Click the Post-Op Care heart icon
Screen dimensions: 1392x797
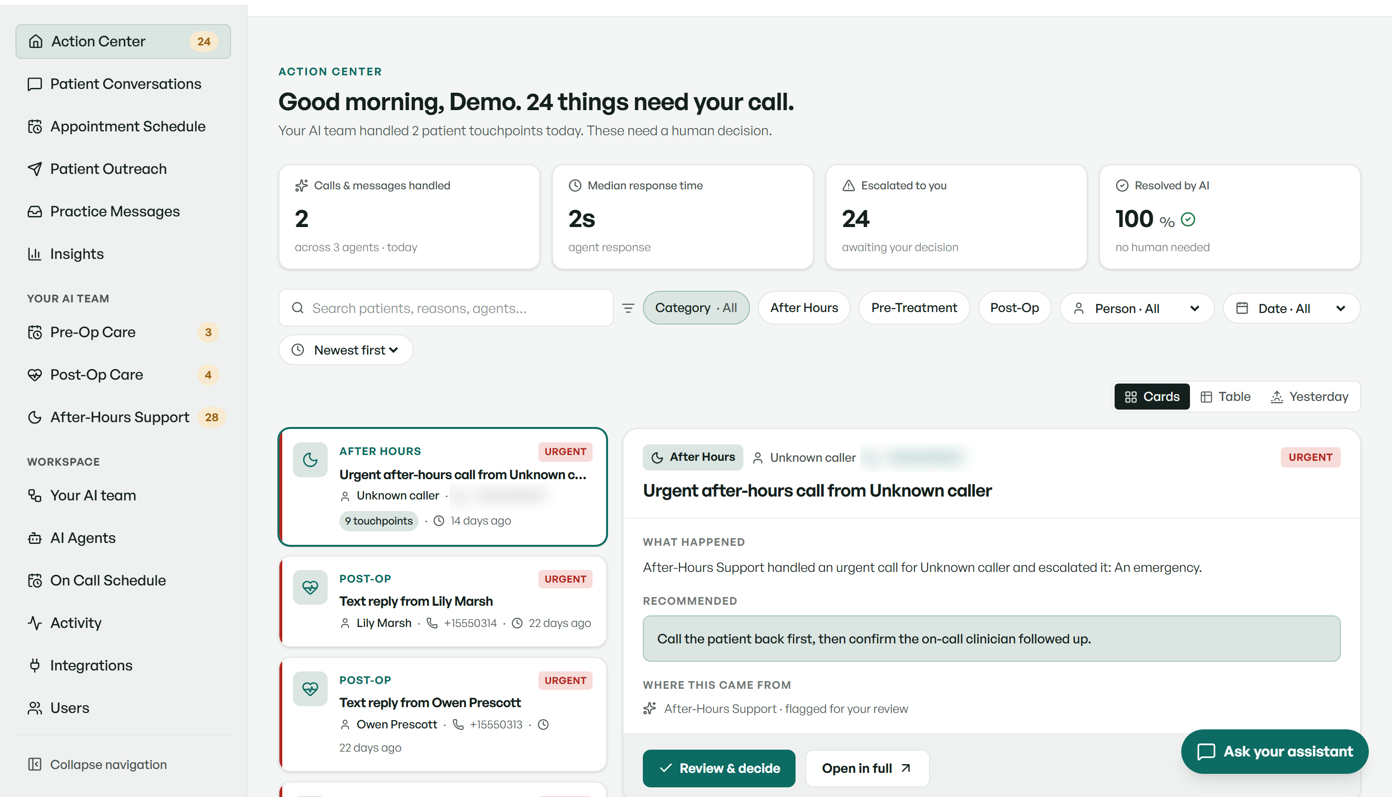click(x=34, y=375)
